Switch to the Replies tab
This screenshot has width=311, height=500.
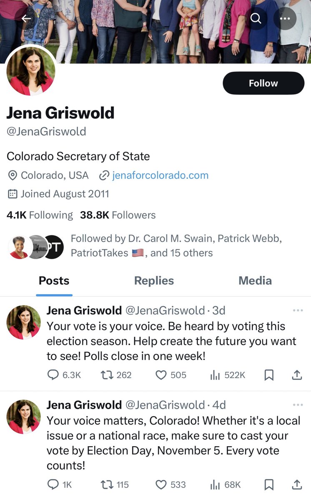154,281
